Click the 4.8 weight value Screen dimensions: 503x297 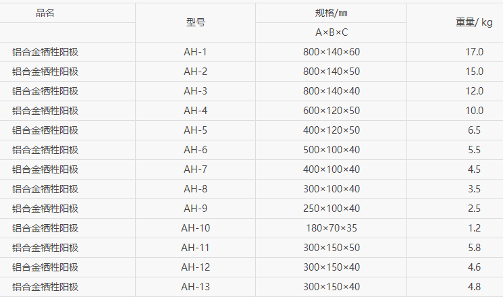pyautogui.click(x=475, y=287)
